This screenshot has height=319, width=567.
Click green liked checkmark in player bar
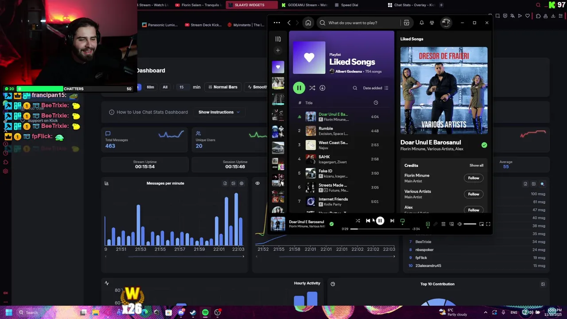(331, 224)
